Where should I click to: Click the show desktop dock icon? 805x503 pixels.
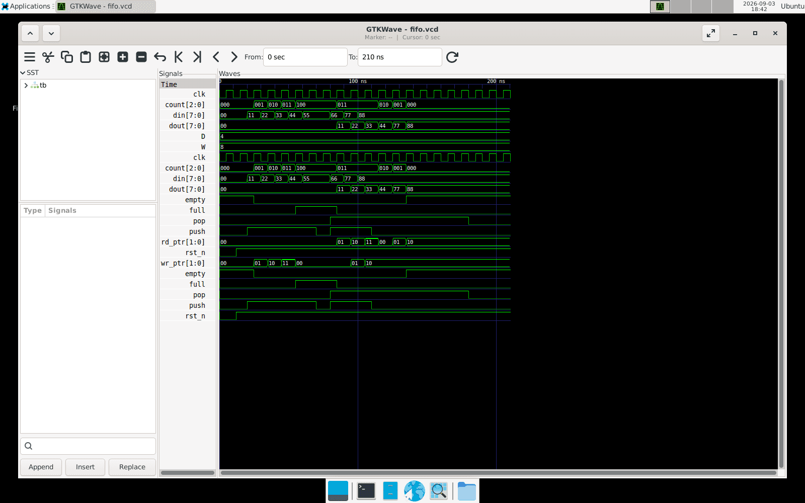338,491
